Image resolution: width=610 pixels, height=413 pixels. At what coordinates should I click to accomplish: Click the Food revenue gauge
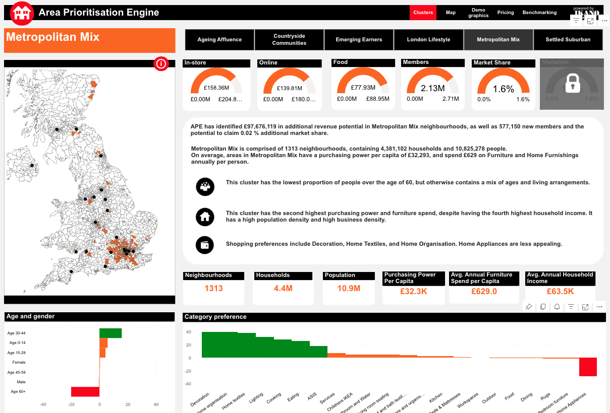363,82
